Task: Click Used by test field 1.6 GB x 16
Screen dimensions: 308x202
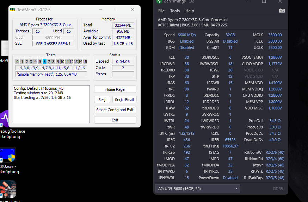Action: pos(123,44)
